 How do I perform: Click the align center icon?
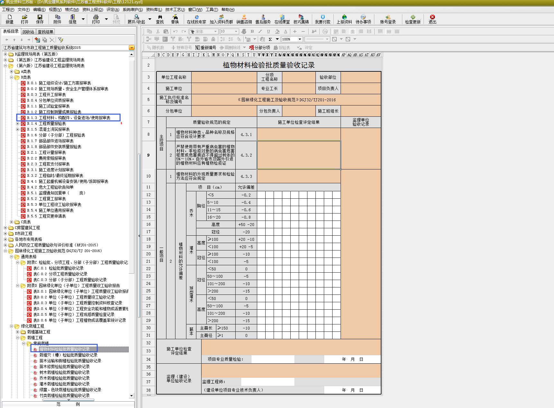352,32
